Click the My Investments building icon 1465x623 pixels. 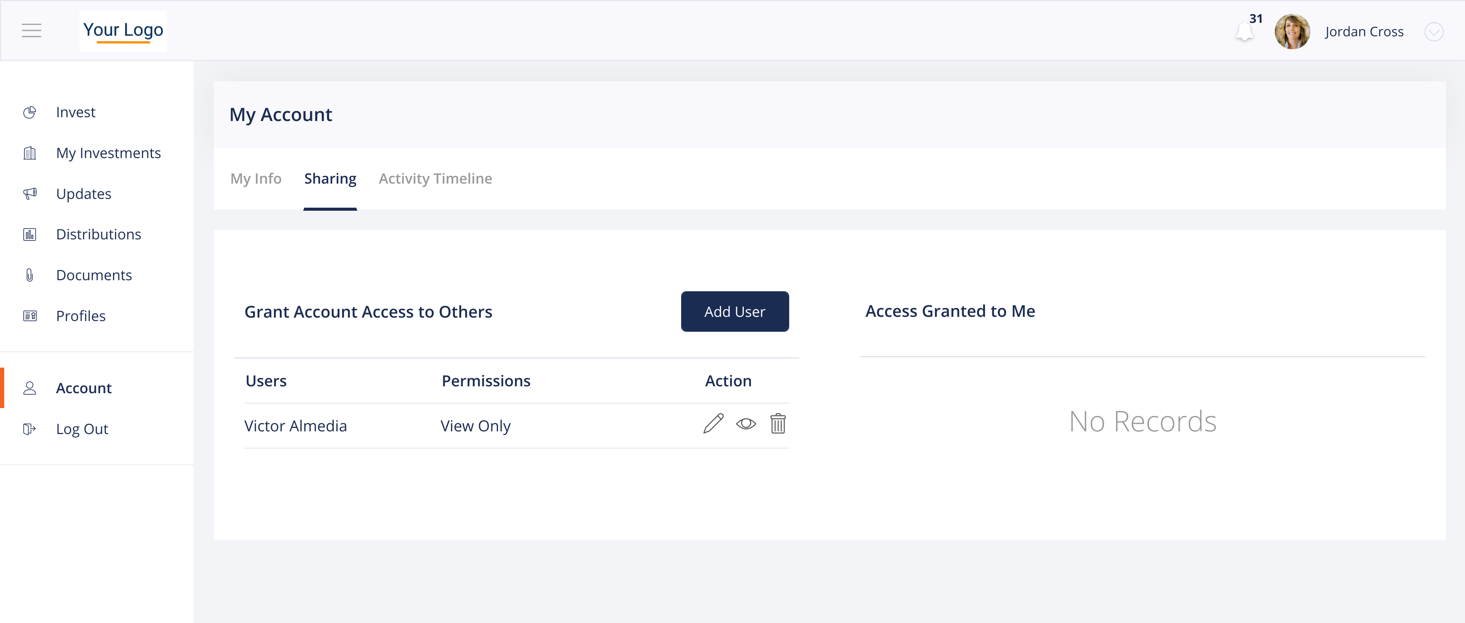coord(29,153)
